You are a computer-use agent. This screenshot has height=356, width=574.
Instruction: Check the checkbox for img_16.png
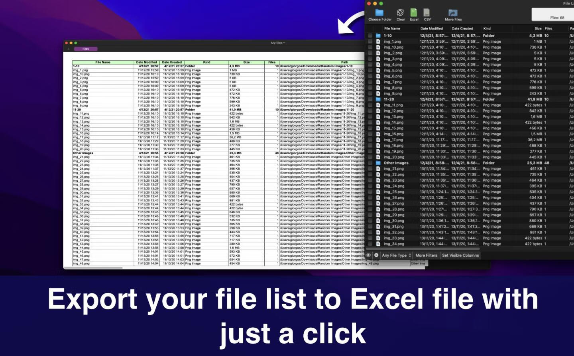[x=370, y=134]
